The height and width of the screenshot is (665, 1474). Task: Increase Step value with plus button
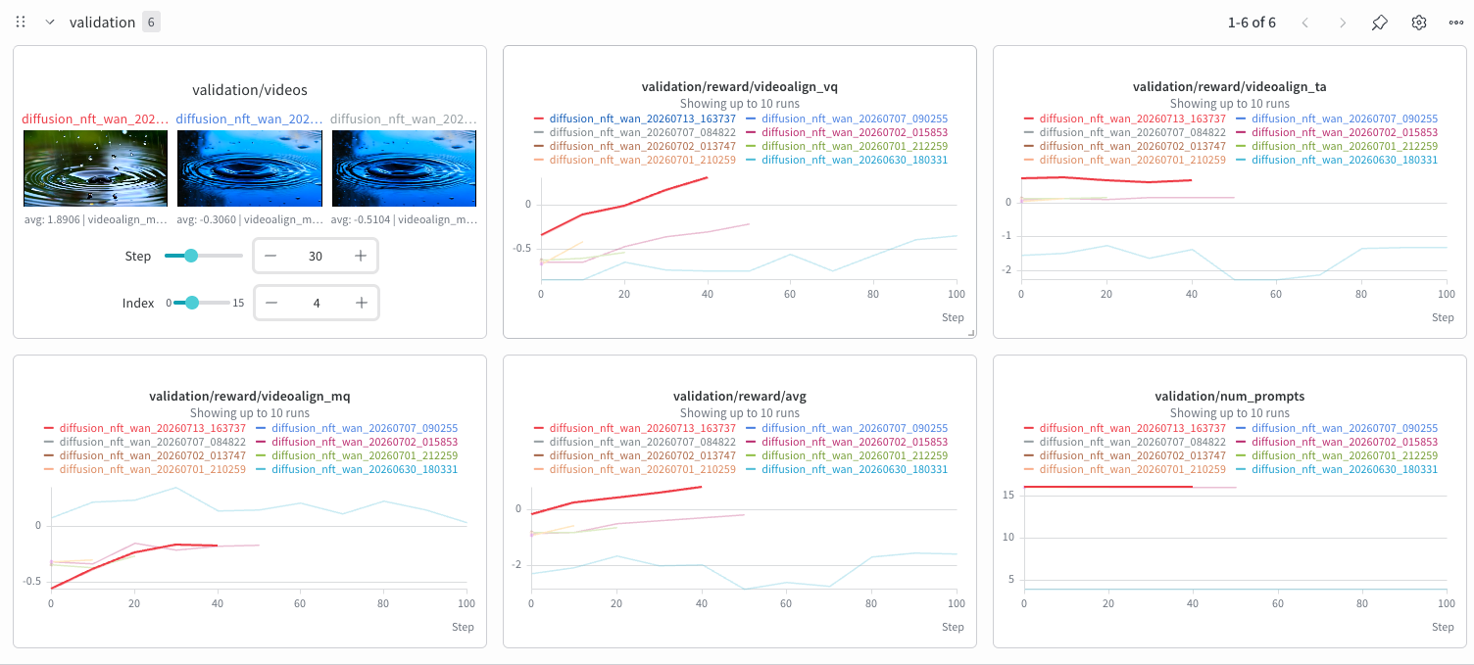click(x=361, y=256)
